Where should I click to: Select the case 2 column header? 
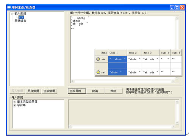(x=134, y=53)
